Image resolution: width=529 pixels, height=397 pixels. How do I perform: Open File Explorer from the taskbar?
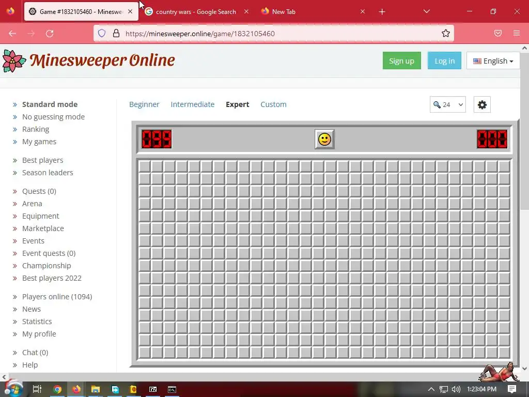[x=96, y=389]
